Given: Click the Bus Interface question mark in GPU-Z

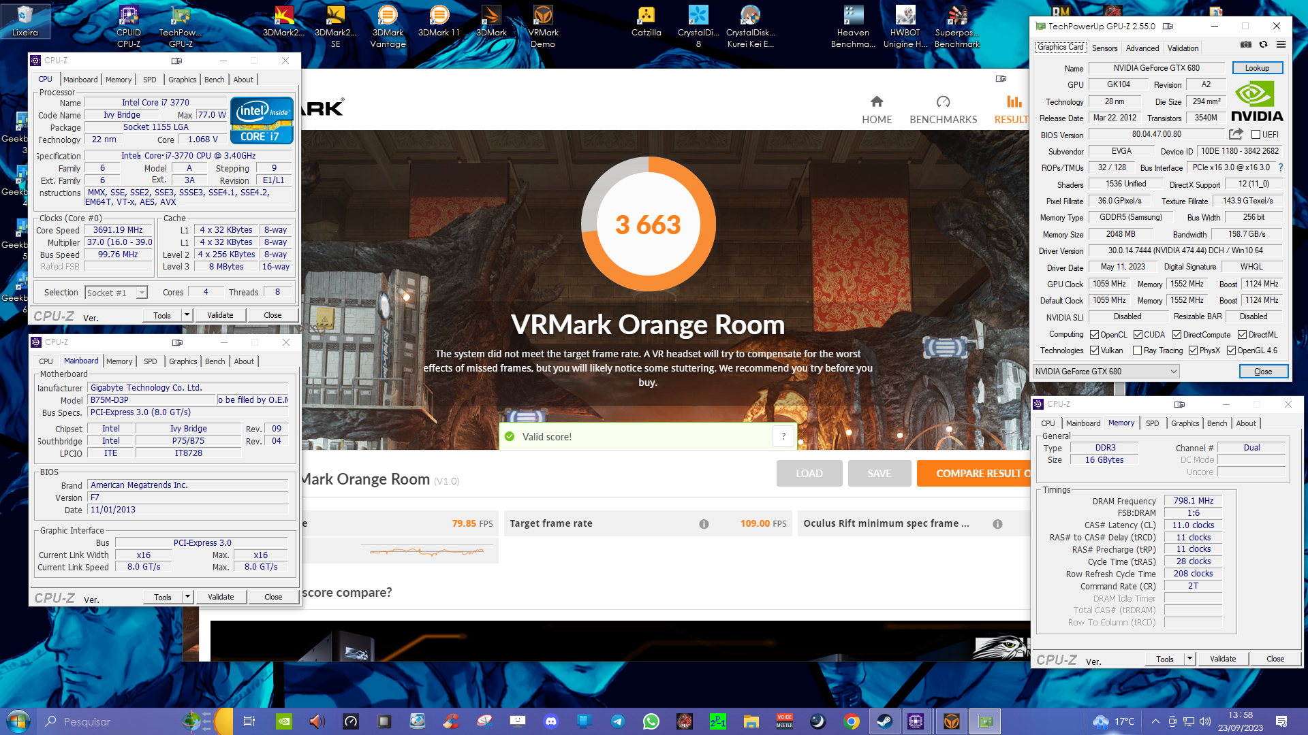Looking at the screenshot, I should coord(1280,167).
